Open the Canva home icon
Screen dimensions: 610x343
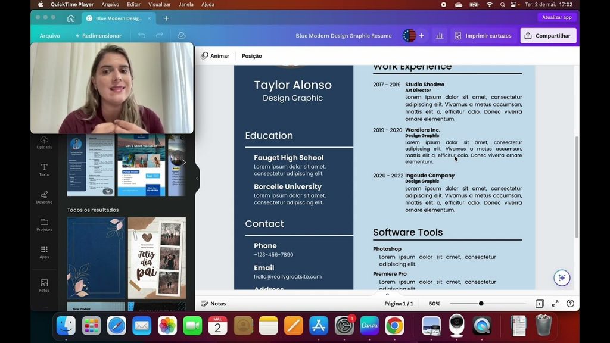point(71,18)
